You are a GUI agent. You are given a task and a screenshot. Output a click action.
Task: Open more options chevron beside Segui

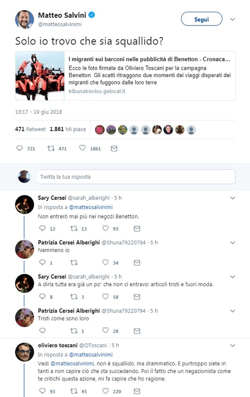pyautogui.click(x=232, y=19)
